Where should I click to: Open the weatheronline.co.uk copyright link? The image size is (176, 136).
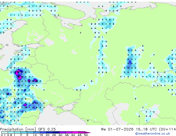pos(153,134)
